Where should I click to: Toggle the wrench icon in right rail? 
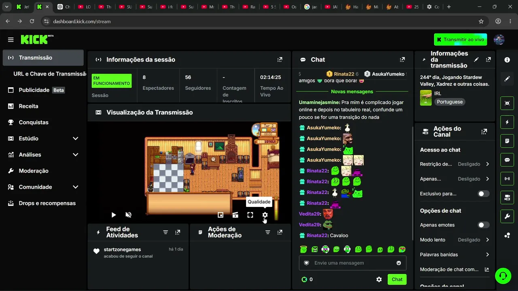coord(507,217)
